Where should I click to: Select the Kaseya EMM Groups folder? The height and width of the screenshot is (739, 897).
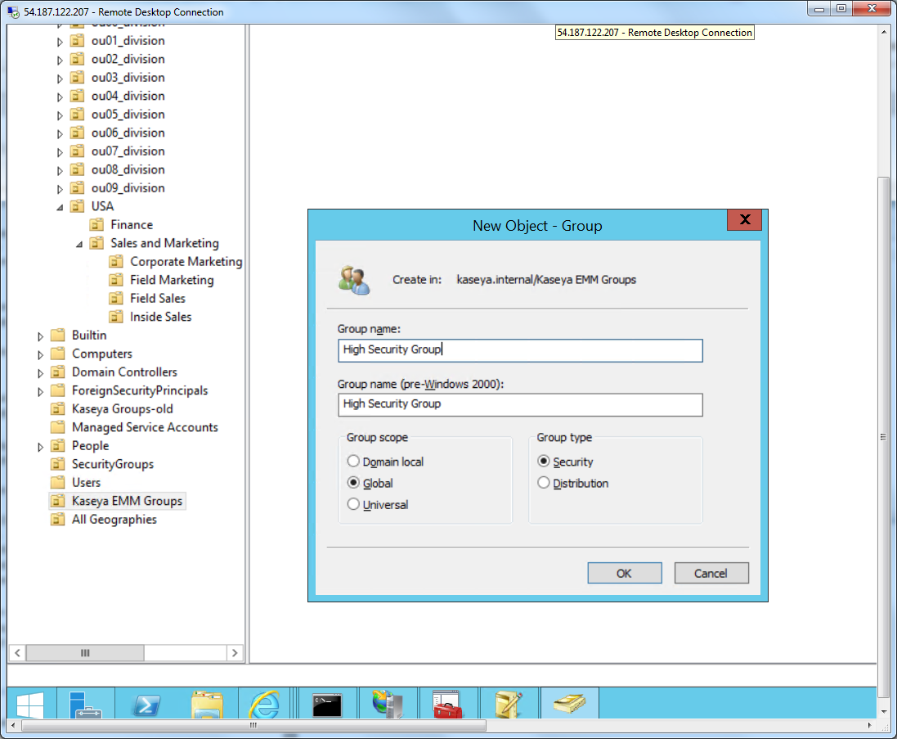[x=127, y=501]
